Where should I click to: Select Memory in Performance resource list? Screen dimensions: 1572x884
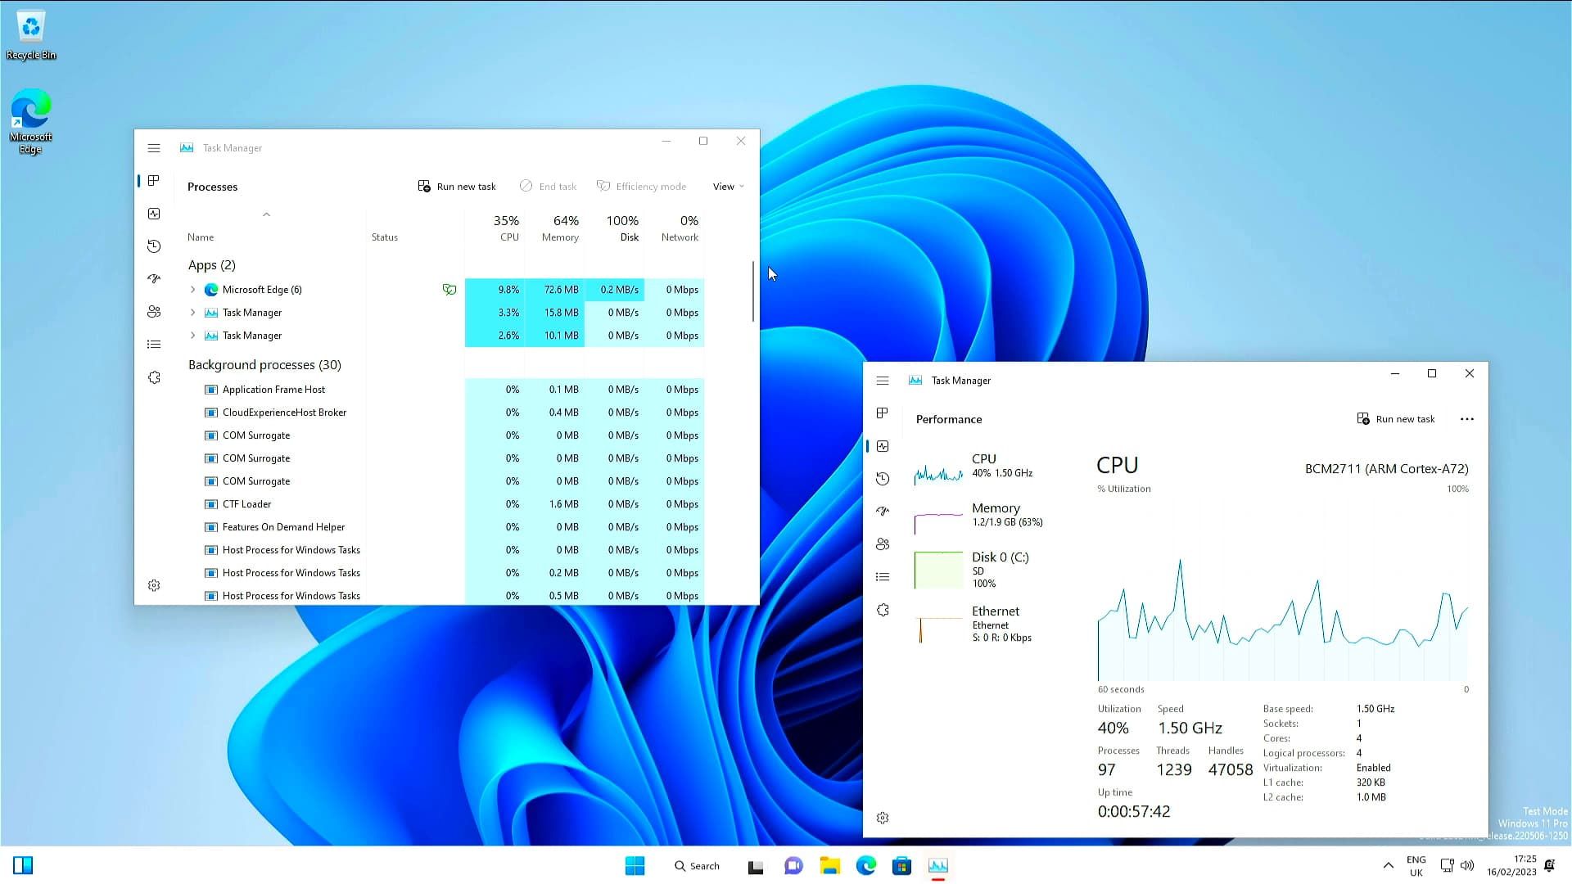(x=995, y=514)
